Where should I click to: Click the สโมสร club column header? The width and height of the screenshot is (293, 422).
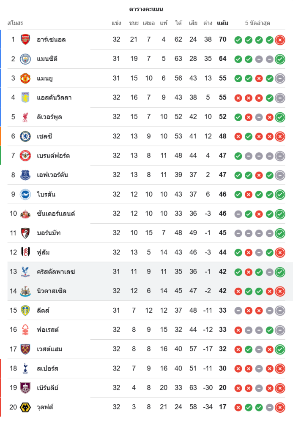point(15,23)
